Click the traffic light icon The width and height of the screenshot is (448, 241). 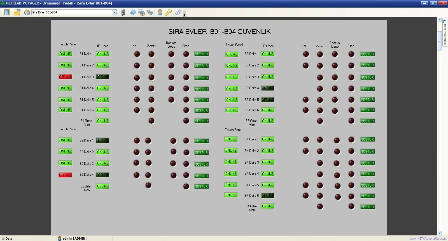pos(123,12)
